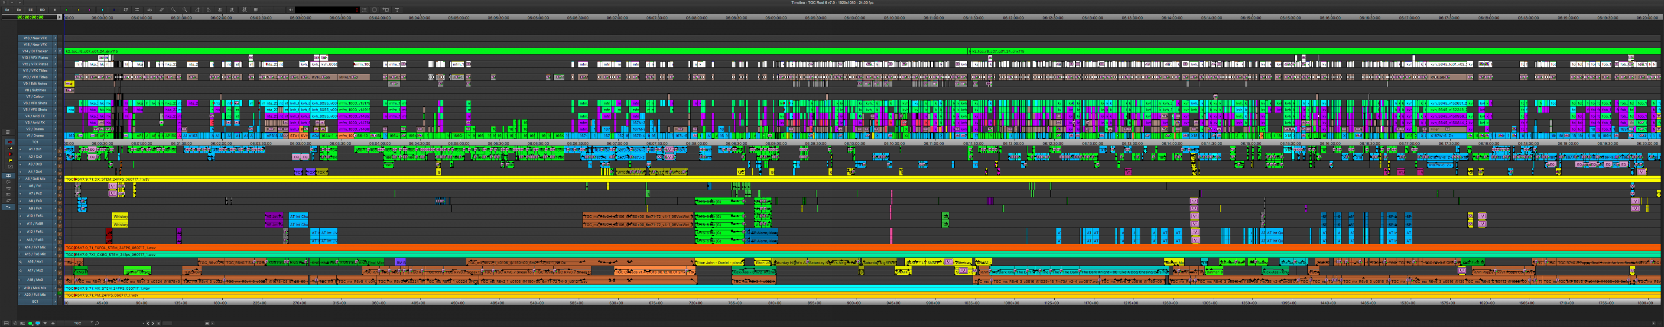Click the red segment arrow Smart Tool
The width and height of the screenshot is (1664, 327).
pos(10,142)
